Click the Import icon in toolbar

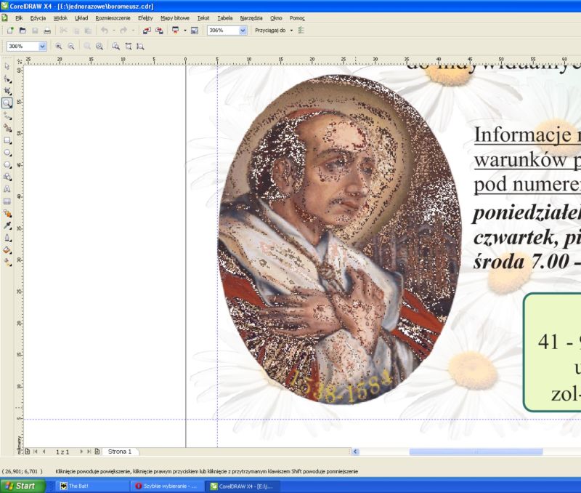tap(146, 31)
